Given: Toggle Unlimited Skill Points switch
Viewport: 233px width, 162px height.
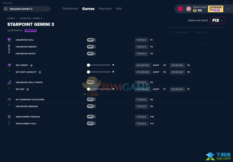Looking at the screenshot, I should pyautogui.click(x=91, y=82).
